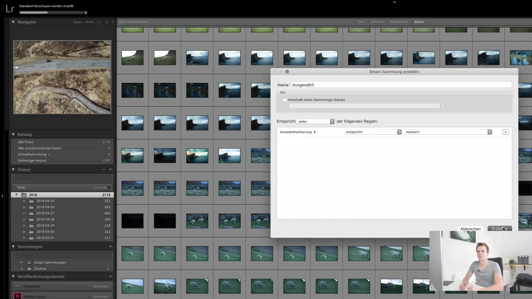Add publish service with Veröffentlichungsdienste plus icon
Image resolution: width=532 pixels, height=299 pixels.
pos(111,276)
